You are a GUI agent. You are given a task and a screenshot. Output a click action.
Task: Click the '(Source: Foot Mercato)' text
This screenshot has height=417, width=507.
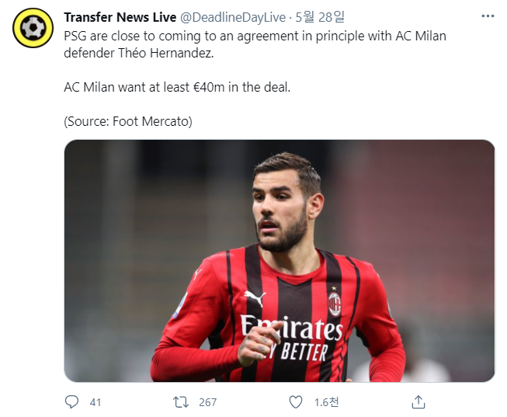(128, 122)
